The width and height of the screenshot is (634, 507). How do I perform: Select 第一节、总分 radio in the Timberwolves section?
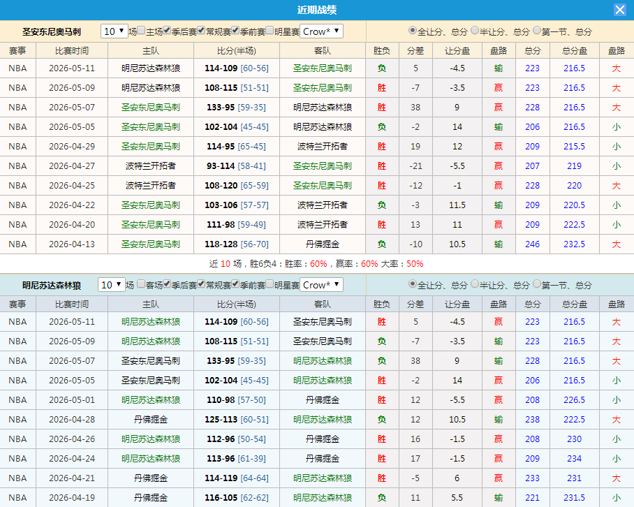point(537,284)
